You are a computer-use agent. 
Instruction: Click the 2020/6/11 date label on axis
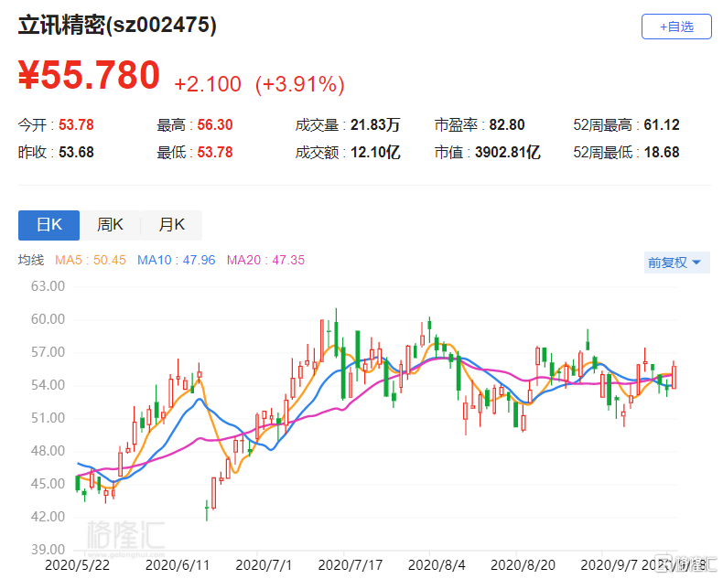pos(178,565)
